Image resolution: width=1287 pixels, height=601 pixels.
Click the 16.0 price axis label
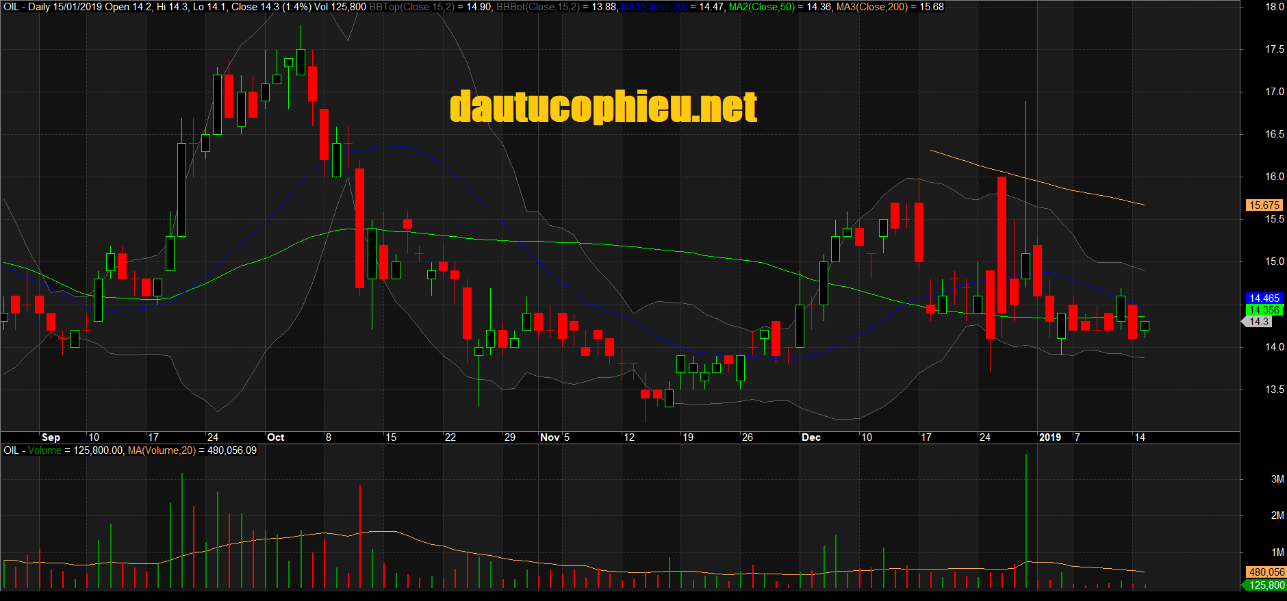(1275, 177)
